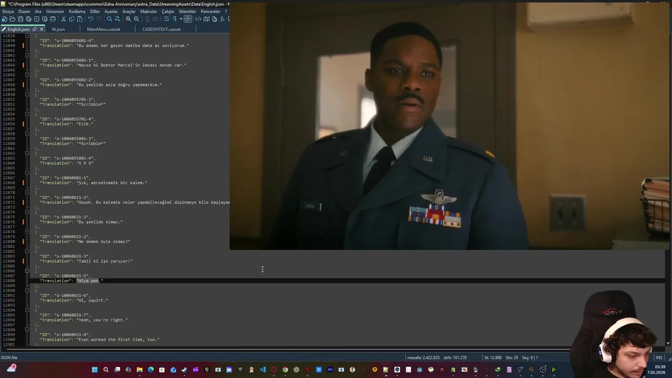
Task: Open Steam from the taskbar
Action: (184, 370)
